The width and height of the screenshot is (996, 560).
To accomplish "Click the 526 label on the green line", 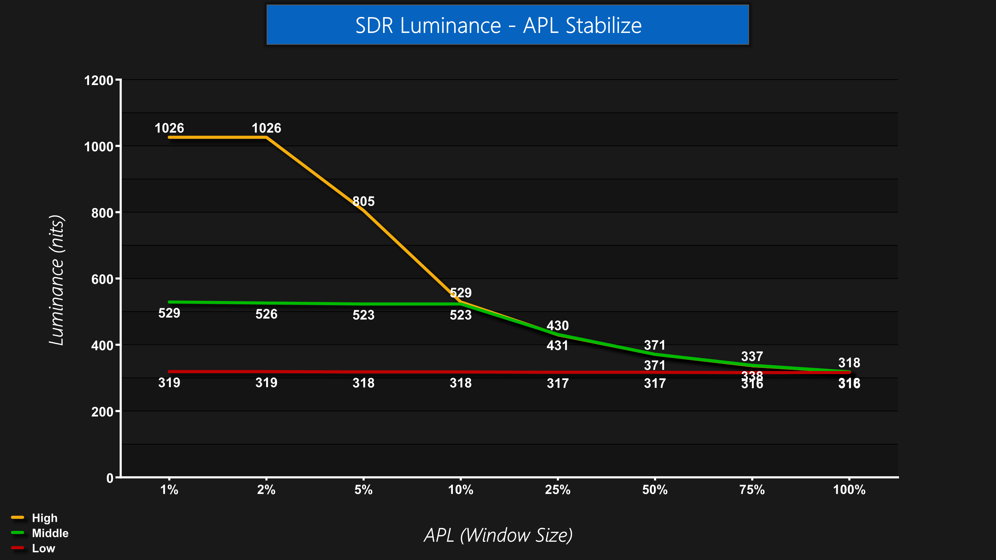I will [x=266, y=314].
